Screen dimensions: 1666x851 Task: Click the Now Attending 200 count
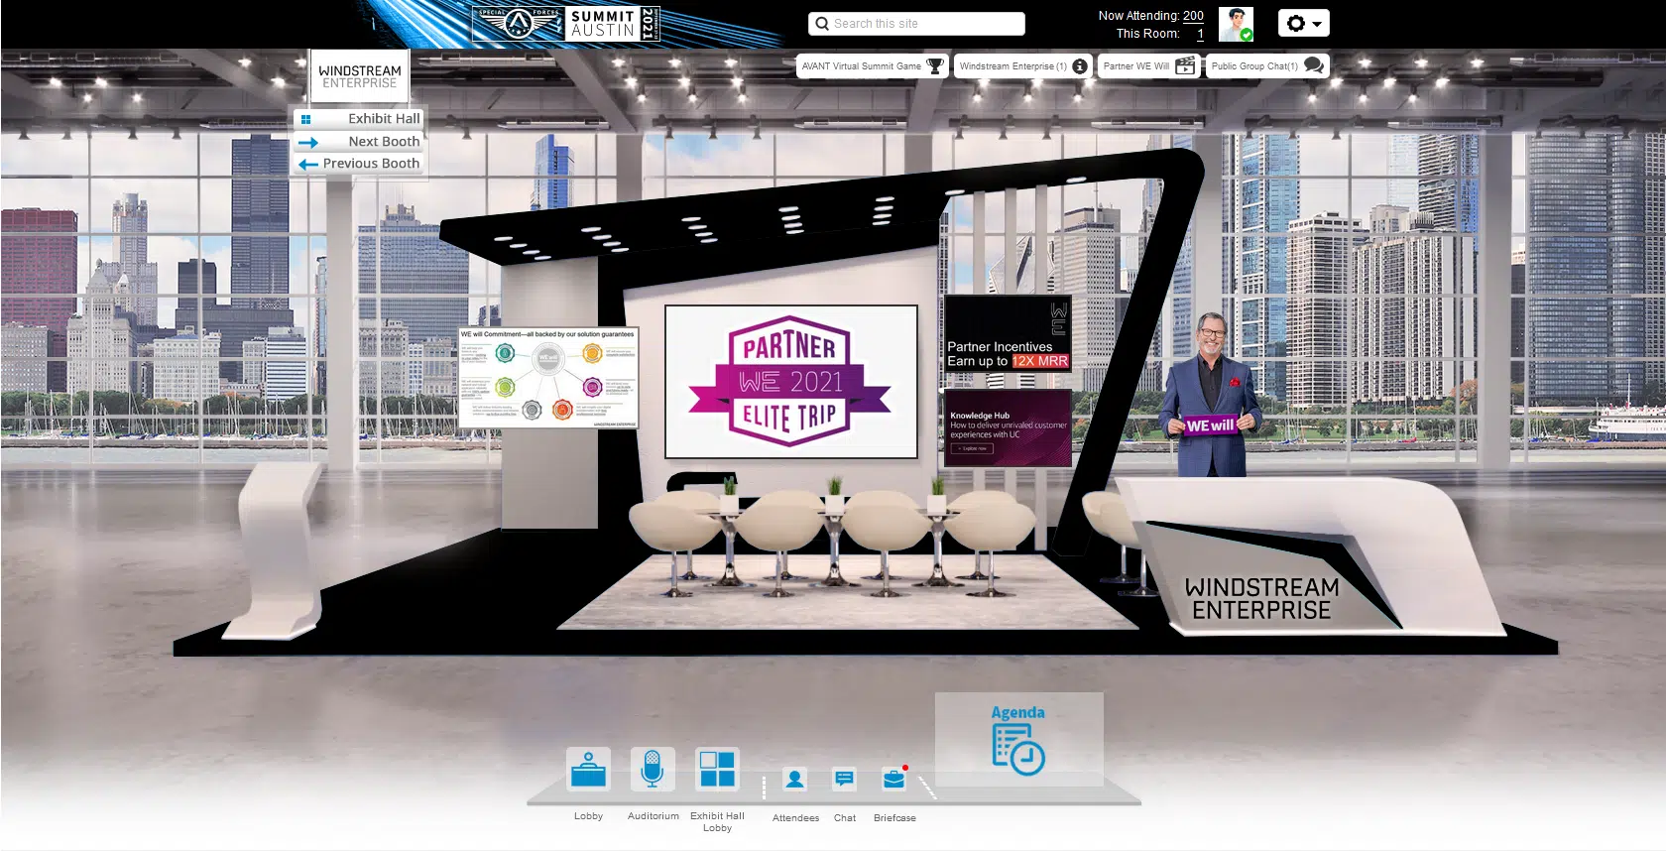(x=1193, y=16)
